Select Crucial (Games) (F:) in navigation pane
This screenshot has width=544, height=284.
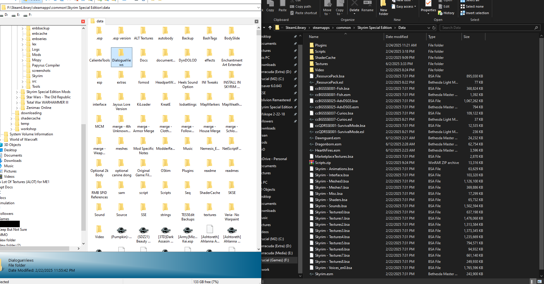pos(275,260)
